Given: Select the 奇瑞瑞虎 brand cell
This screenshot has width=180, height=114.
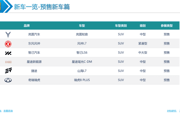Looking at the screenshot, I should pyautogui.click(x=34, y=80).
